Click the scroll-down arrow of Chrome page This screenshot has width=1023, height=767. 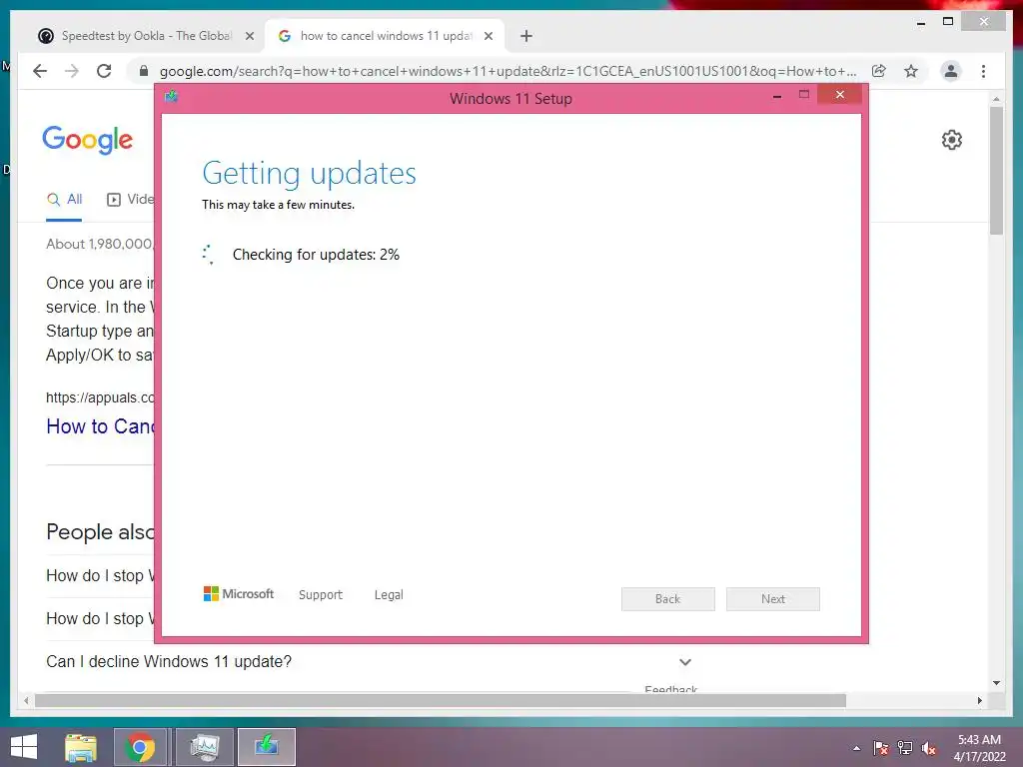pos(996,683)
